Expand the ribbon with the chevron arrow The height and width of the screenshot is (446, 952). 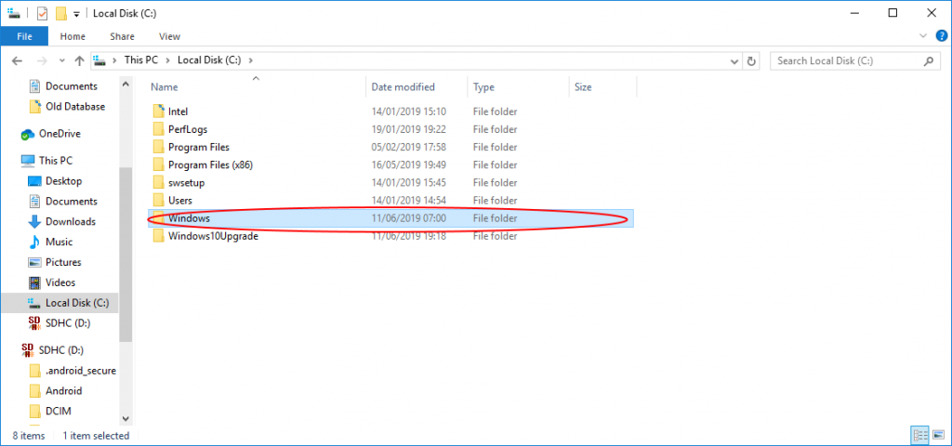tap(923, 36)
